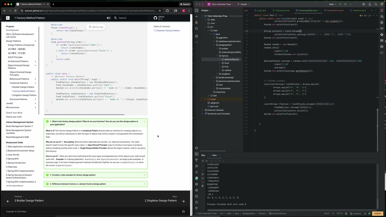Screen dimensions: 386x217
Task: Switch to the StreamDemo.java editor tab
Action: (334, 11)
